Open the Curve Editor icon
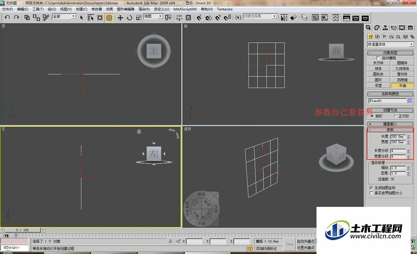Image resolution: width=417 pixels, height=254 pixels. (x=315, y=18)
